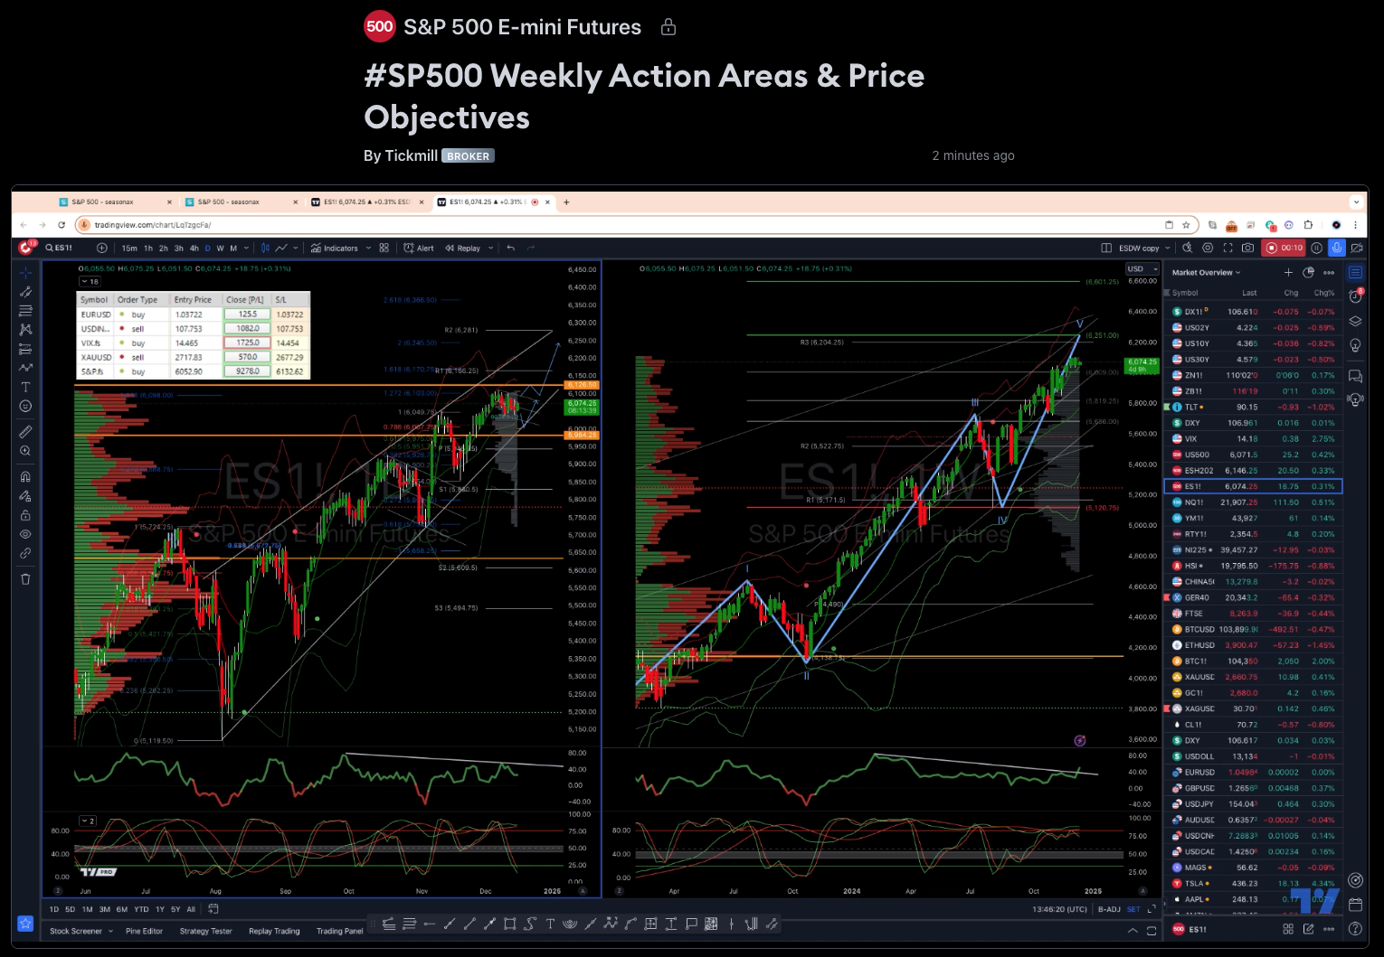Select the trend line drawing tool

coord(25,291)
